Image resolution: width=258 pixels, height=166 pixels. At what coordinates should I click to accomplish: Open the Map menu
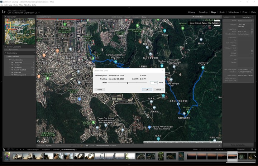pos(10,5)
